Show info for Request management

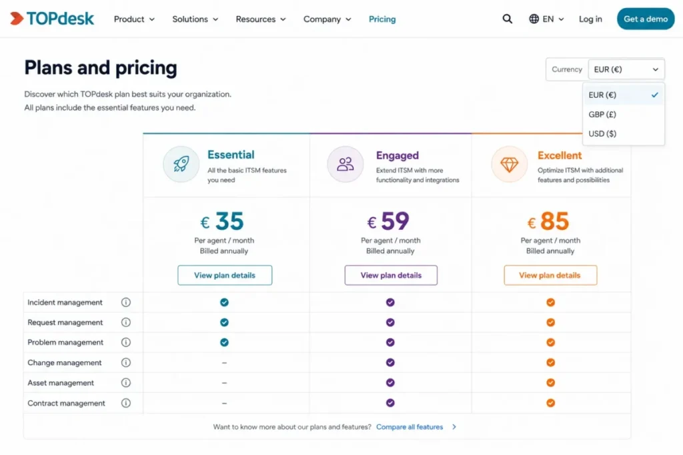coord(126,322)
